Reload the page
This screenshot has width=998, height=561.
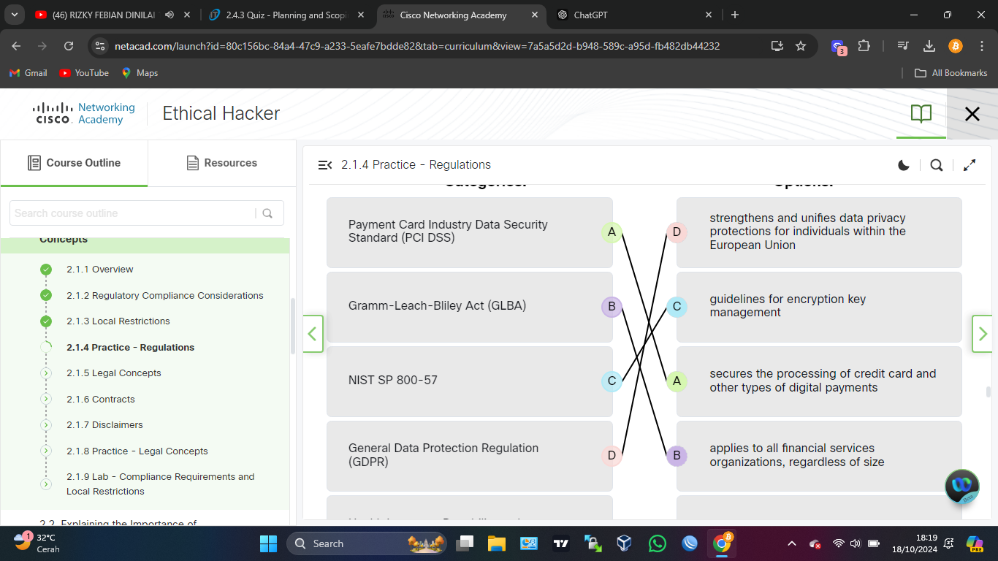[x=69, y=46]
